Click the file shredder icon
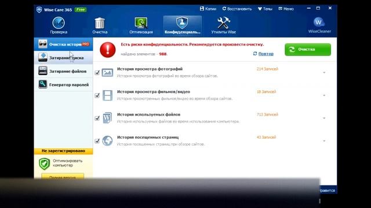This screenshot has width=371, height=208. [43, 70]
